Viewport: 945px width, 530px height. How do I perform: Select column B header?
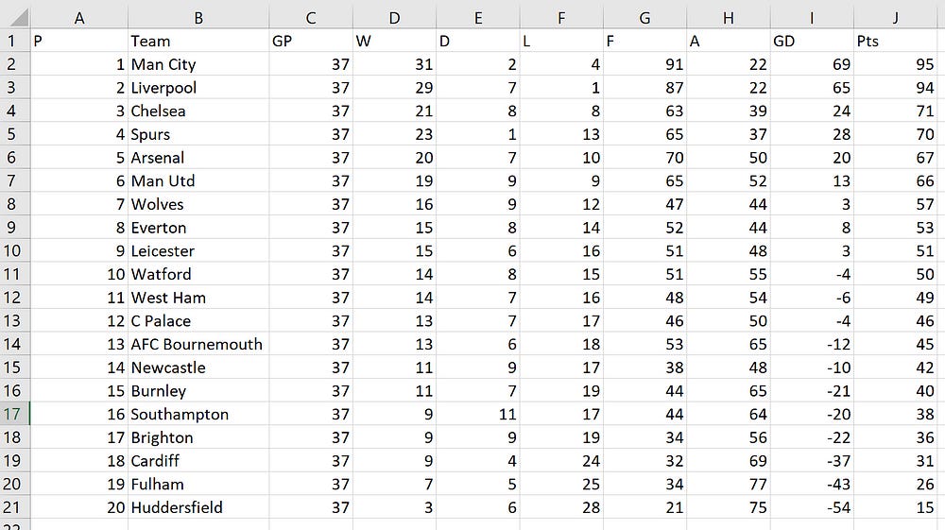coord(198,17)
